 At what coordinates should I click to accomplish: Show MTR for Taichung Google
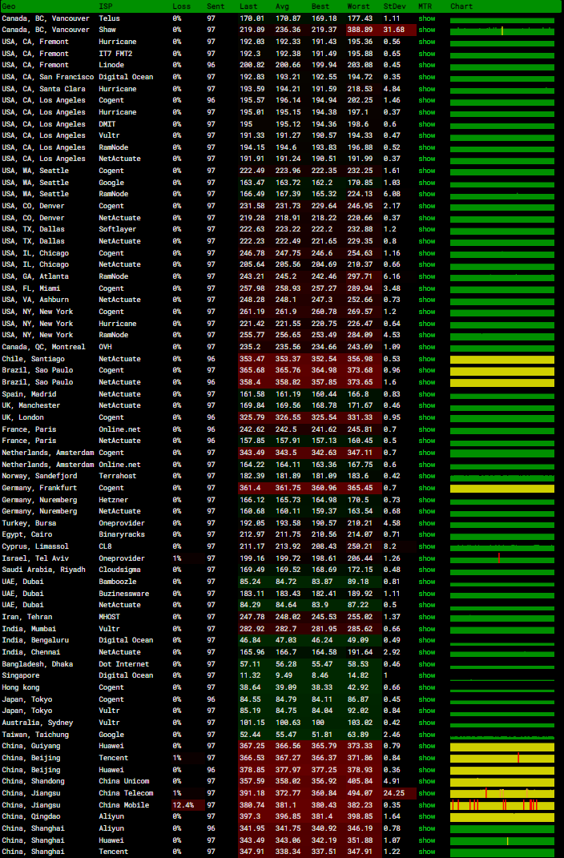pos(427,735)
